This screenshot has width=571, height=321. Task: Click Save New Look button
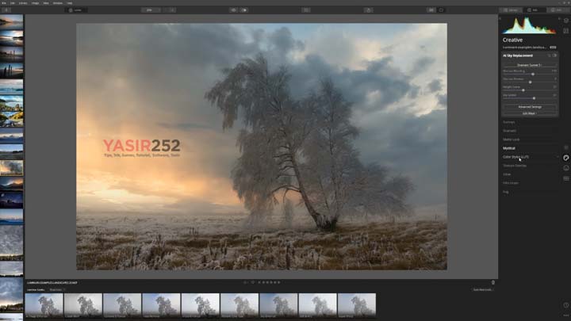[x=483, y=290]
